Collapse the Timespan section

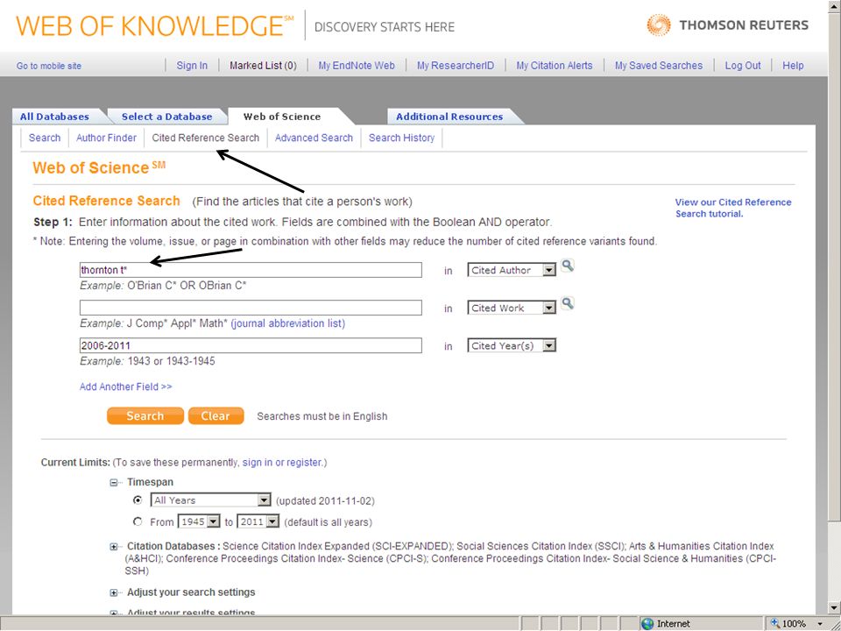click(x=114, y=482)
